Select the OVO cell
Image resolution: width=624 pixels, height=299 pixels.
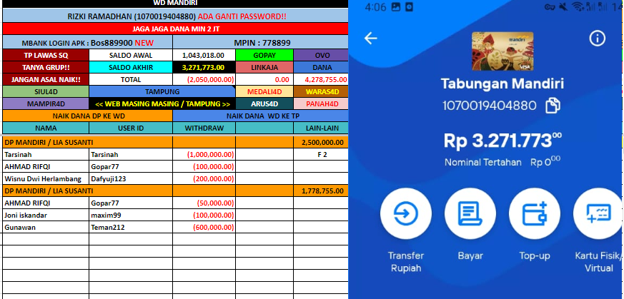click(x=321, y=55)
